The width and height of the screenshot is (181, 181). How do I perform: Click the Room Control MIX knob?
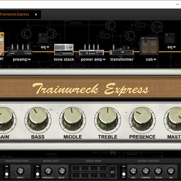point(171,171)
